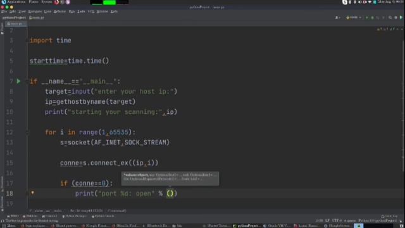Place cursor inside the empty parentheses on line 18
The width and height of the screenshot is (405, 228).
(x=170, y=193)
